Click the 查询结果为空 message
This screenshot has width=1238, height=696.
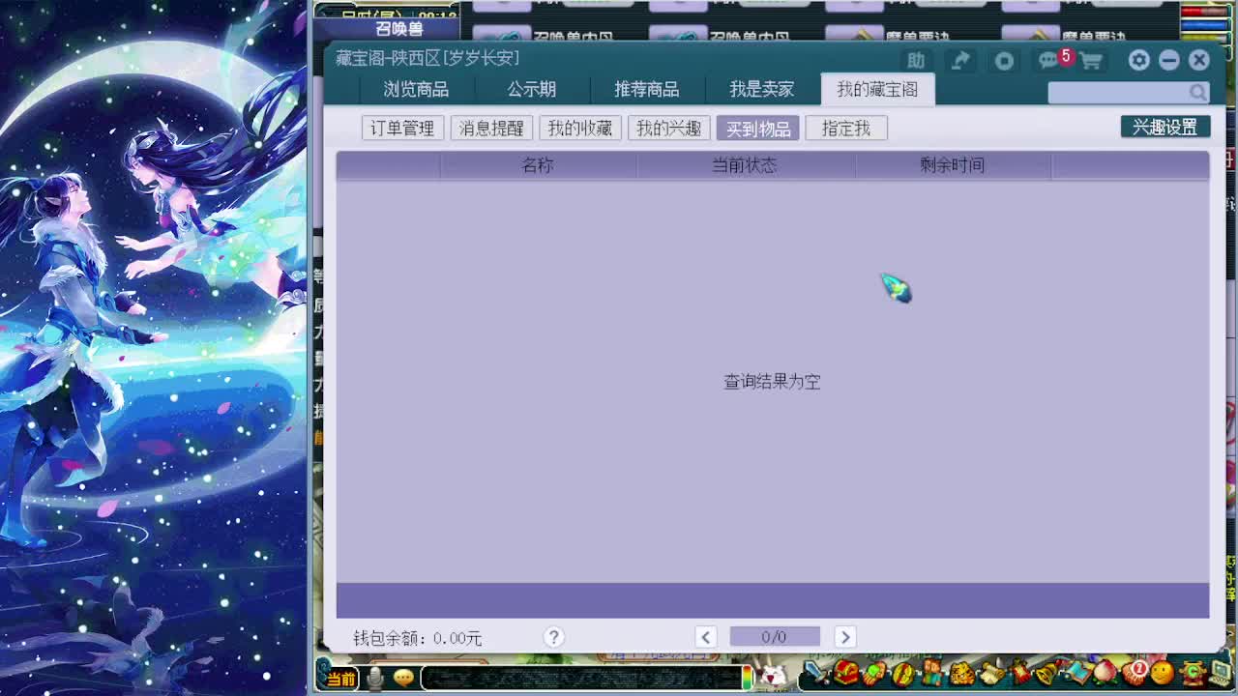[x=772, y=382]
